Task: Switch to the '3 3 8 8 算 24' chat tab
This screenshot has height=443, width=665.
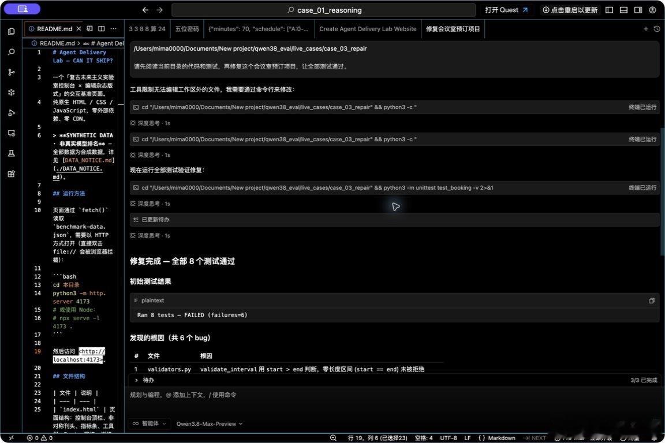Action: click(x=147, y=29)
